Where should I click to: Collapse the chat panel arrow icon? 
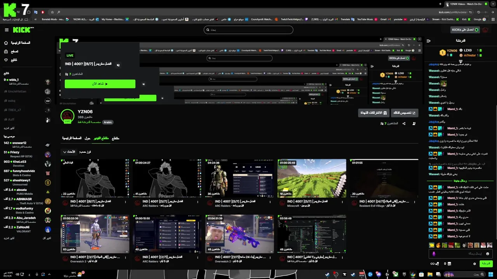point(428,41)
